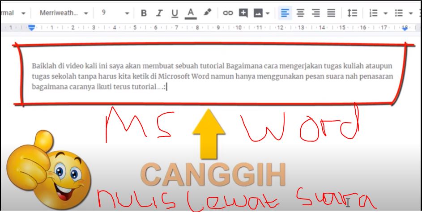Insert an image

(258, 13)
